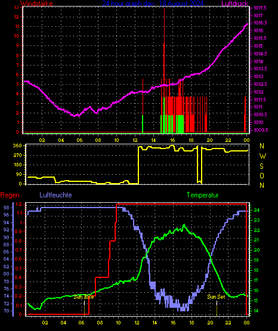The width and height of the screenshot is (278, 331).
Task: Click the yellow O compass letter
Action: pyautogui.click(x=262, y=175)
